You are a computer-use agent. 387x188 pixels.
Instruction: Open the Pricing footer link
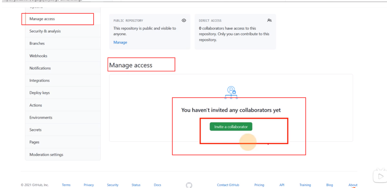(x=259, y=185)
